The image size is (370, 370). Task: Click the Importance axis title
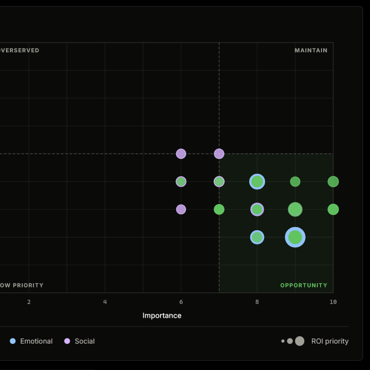[162, 315]
